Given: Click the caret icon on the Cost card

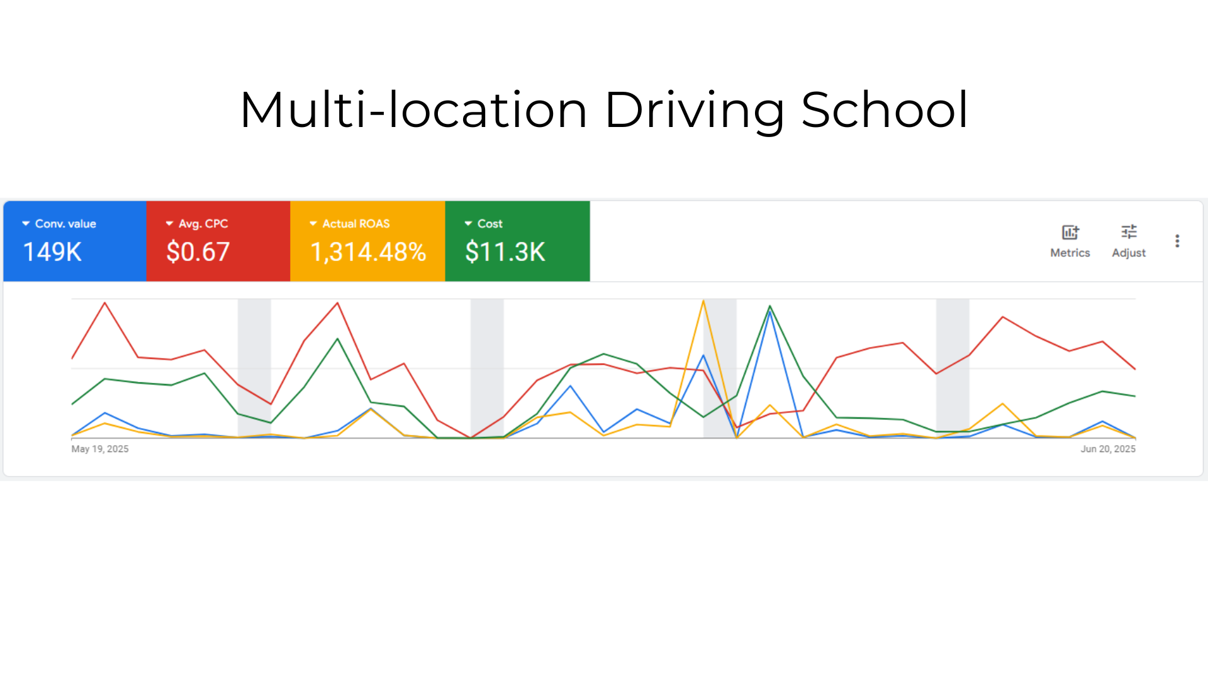Looking at the screenshot, I should tap(468, 223).
